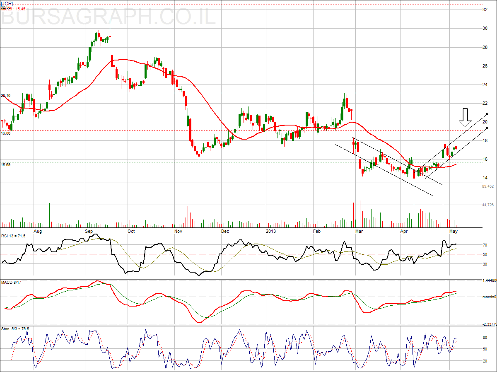Viewport: 497px width, 372px height.
Task: Click the MACD 8/17 panel label
Action: coord(12,283)
